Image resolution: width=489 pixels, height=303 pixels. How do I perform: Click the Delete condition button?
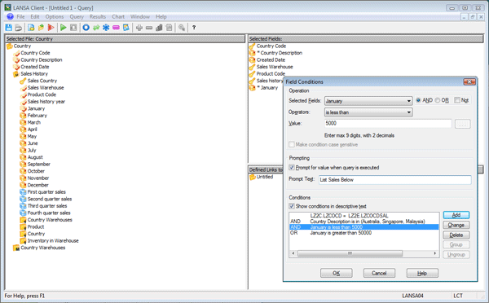point(456,235)
